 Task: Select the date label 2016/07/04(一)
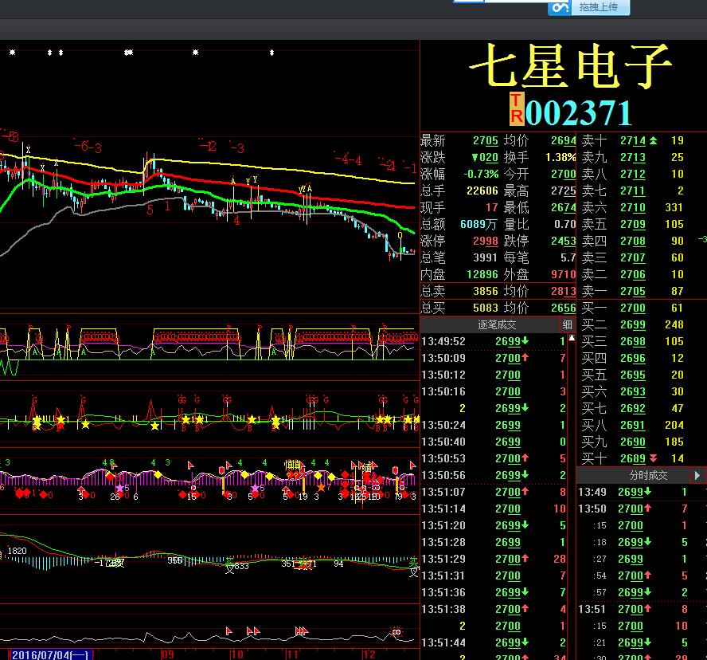click(50, 654)
